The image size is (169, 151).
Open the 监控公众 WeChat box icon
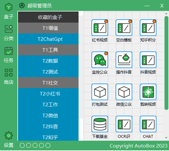[x=100, y=60]
